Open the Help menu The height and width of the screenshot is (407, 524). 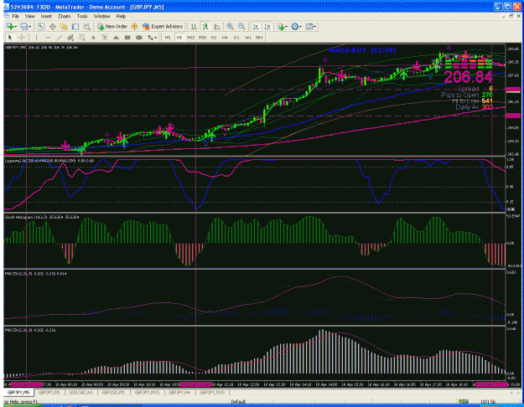[121, 16]
